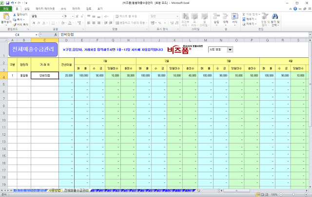Viewport: 312px width, 197px height.
Task: Click the text orientation icon
Action: 106,16
